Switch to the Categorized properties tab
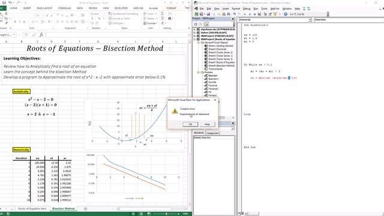This screenshot has height=216, width=384. pos(212,133)
